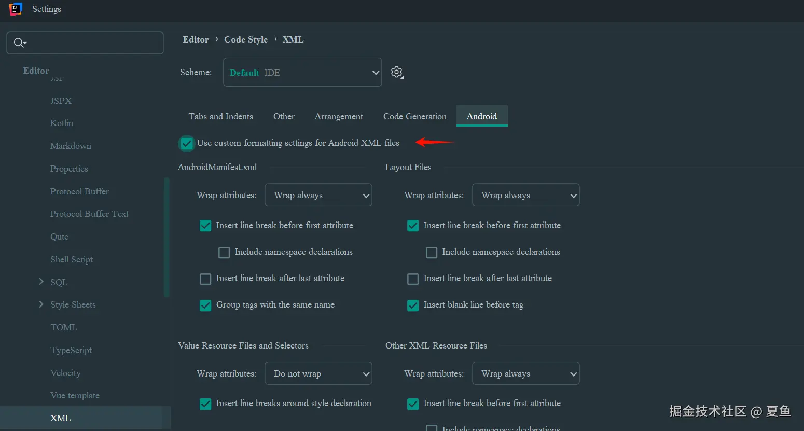Select Protocol Buffer Text in the tree
804x431 pixels.
point(89,214)
